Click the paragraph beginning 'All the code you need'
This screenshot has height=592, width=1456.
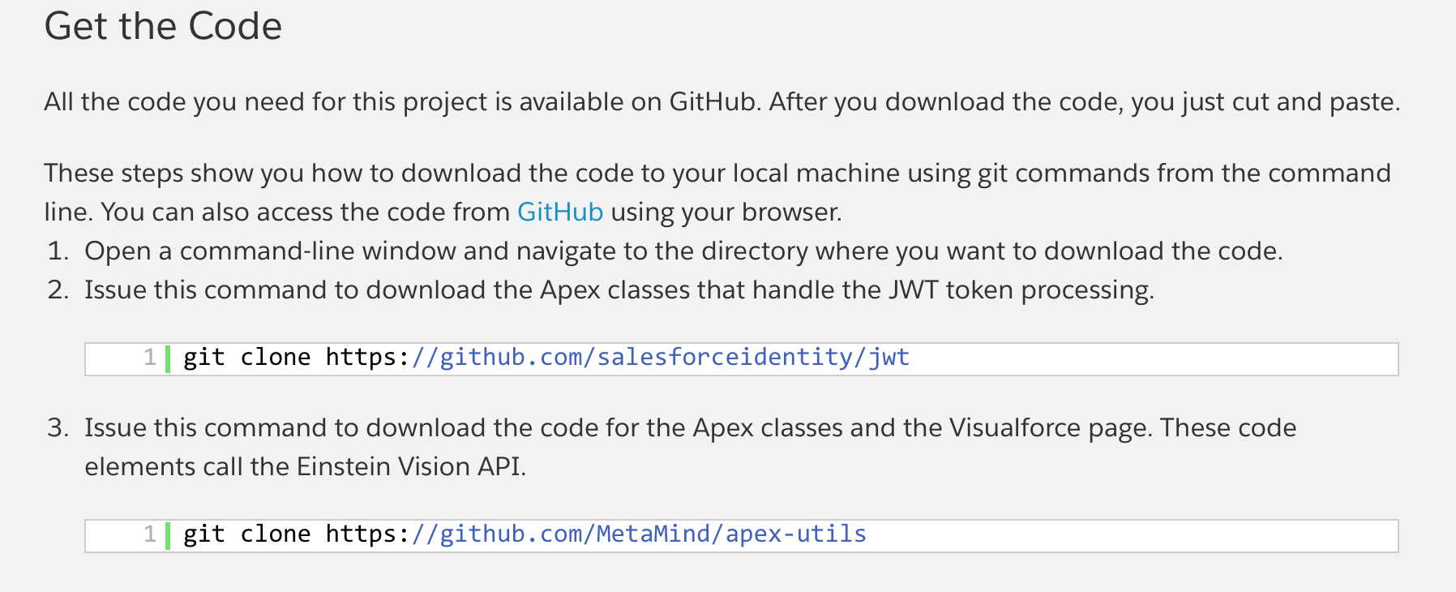[x=722, y=101]
